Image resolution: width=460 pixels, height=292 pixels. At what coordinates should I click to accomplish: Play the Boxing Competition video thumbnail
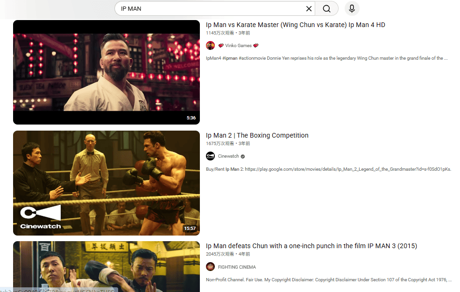106,183
